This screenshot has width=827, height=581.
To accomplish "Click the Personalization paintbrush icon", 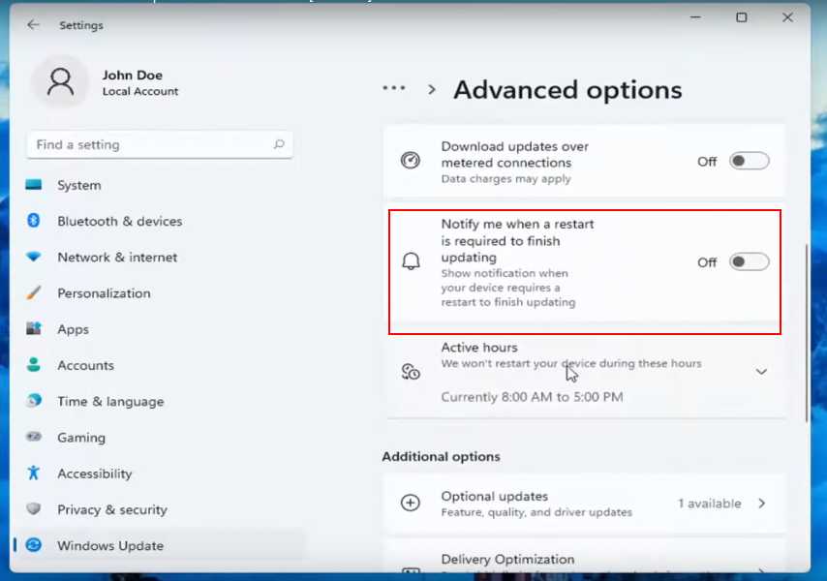I will click(x=34, y=292).
